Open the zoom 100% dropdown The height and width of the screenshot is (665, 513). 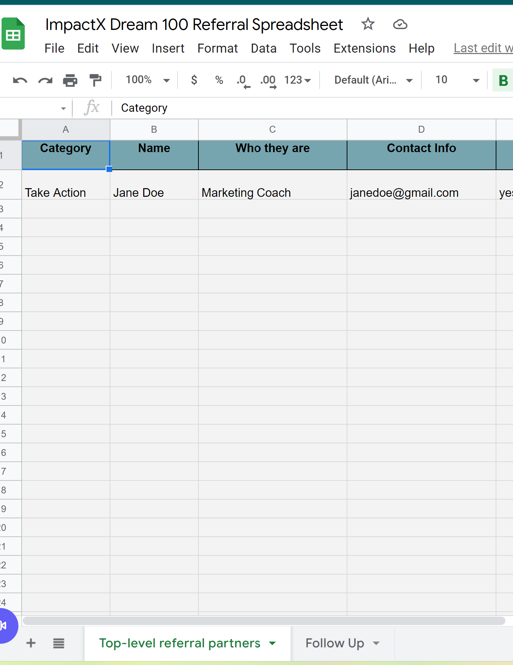(147, 80)
